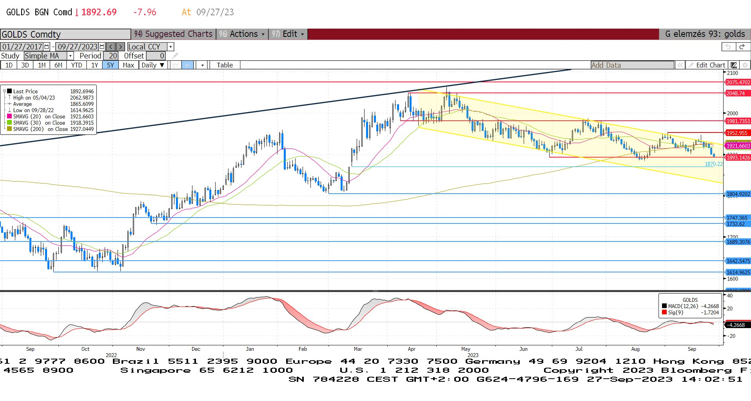Viewport: 751px width, 401px height.
Task: Click the 1642.5475 price level label
Action: pos(738,261)
